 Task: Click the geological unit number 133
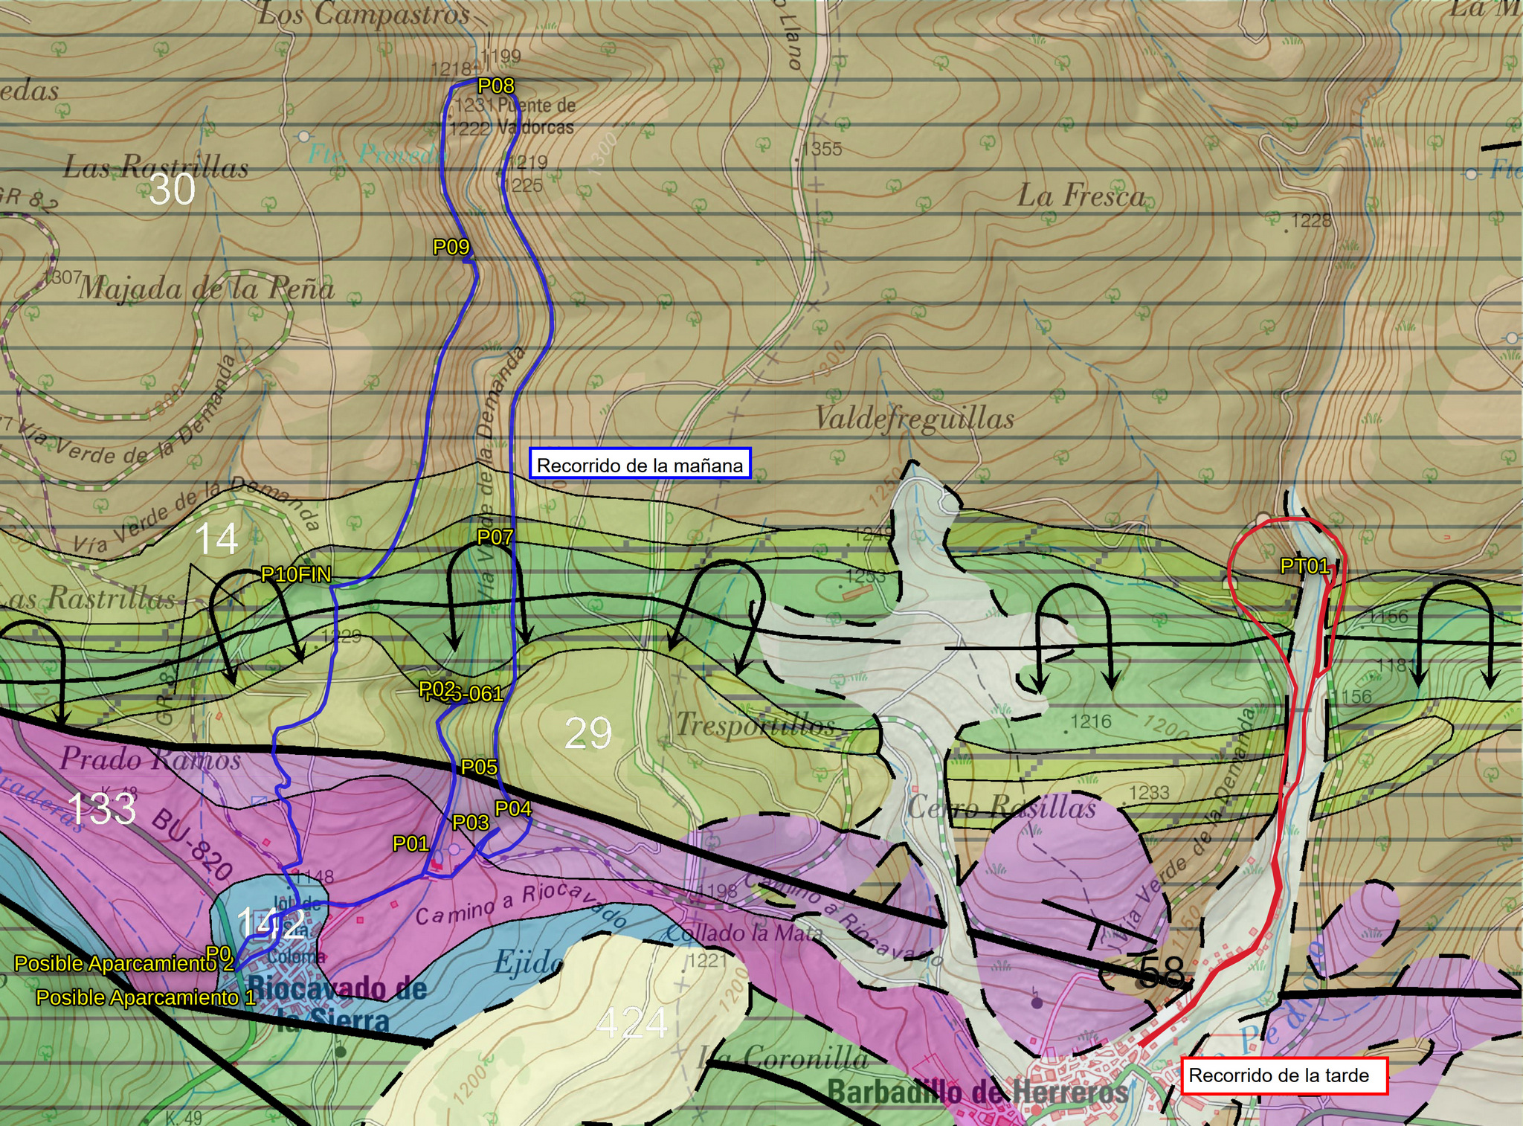[x=102, y=808]
